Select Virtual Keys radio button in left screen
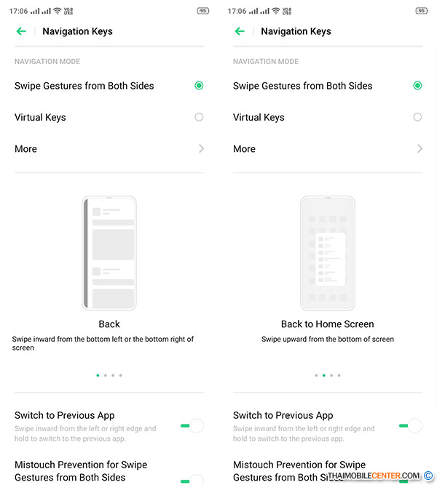Image resolution: width=437 pixels, height=485 pixels. click(x=199, y=117)
